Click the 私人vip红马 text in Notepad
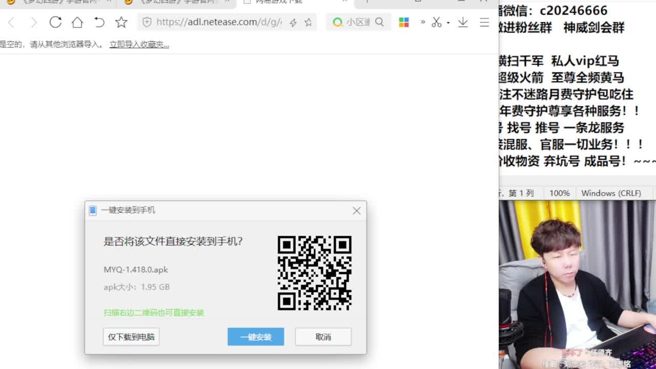Image resolution: width=656 pixels, height=369 pixels. (585, 61)
